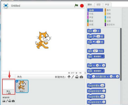Toggle full screen stage mode icon
The height and width of the screenshot is (105, 128).
point(6,6)
